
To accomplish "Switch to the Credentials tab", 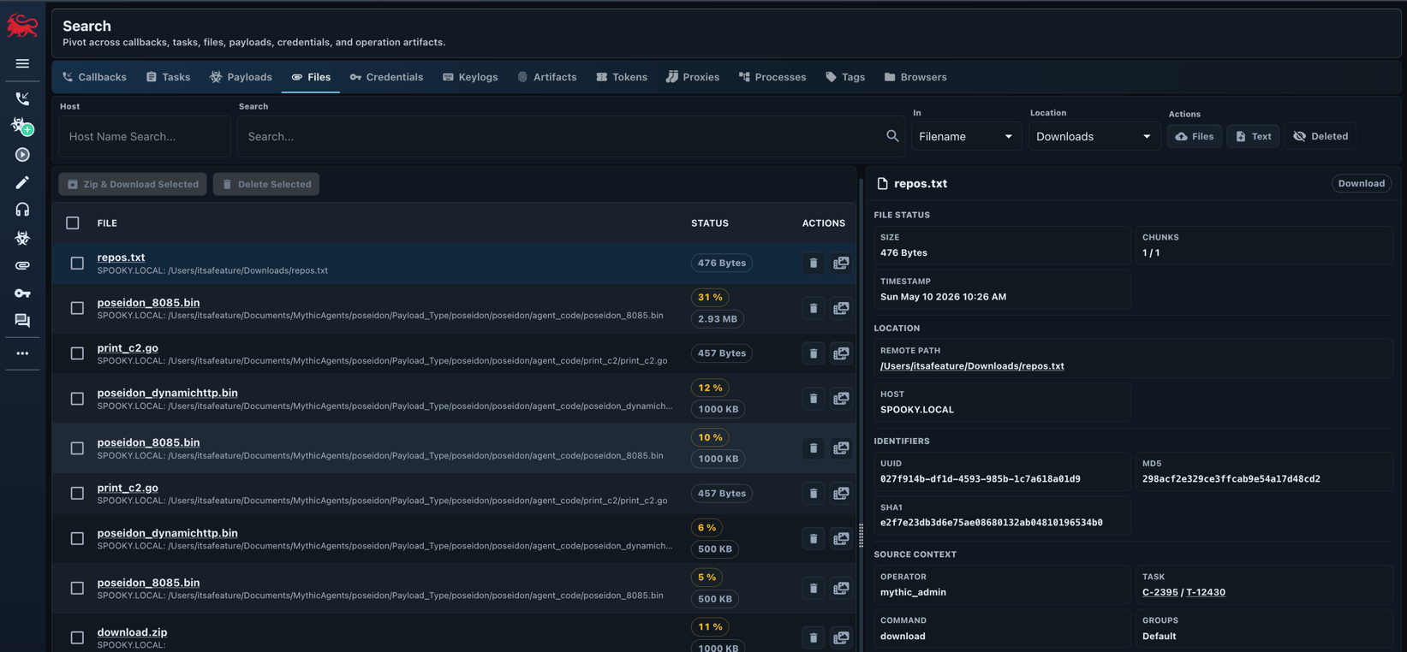I will 386,77.
